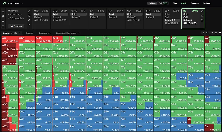Click the AKs hand cell

click(27, 39)
